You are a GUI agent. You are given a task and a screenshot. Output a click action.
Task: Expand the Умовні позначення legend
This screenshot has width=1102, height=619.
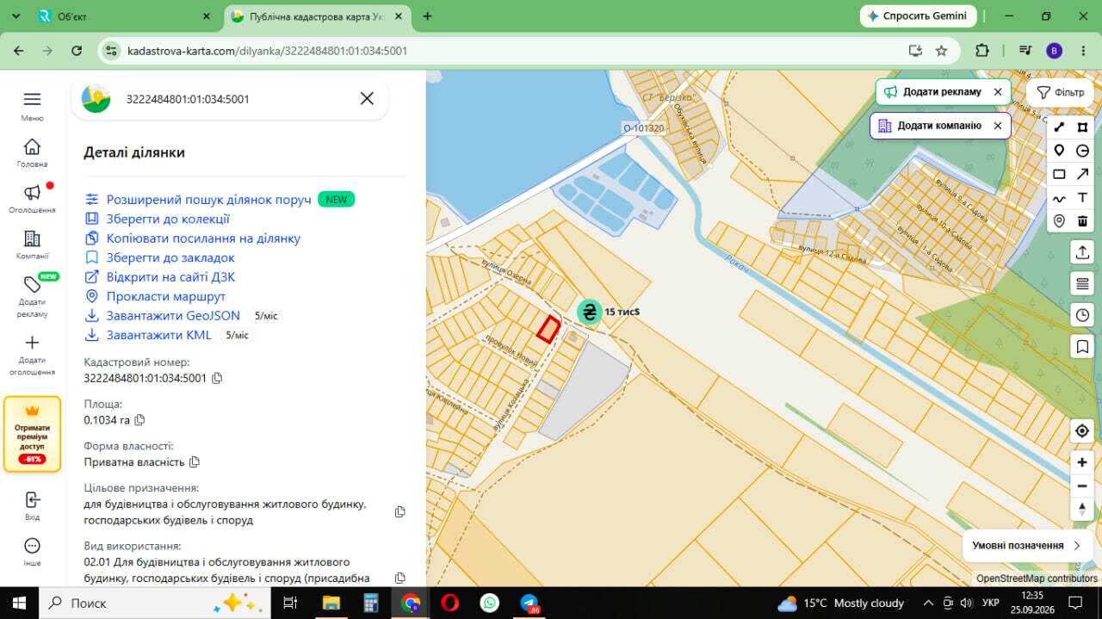click(1027, 545)
